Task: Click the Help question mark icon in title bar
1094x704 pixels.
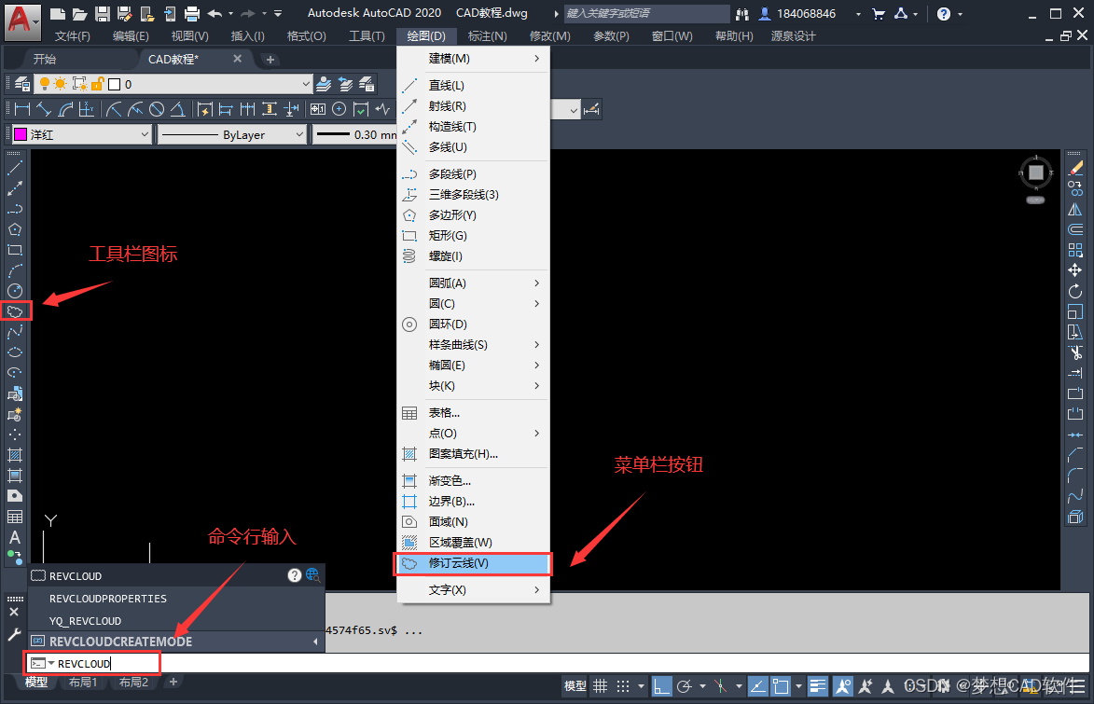Action: tap(943, 13)
